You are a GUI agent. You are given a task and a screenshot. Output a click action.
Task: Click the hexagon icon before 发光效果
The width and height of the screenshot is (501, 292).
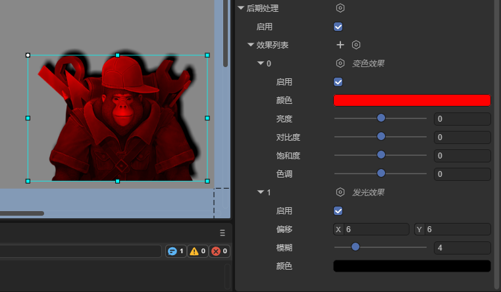point(340,193)
